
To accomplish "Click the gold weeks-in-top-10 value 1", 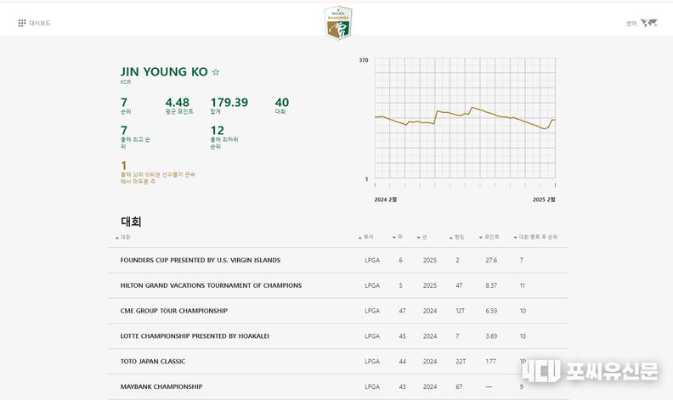I will coord(123,166).
